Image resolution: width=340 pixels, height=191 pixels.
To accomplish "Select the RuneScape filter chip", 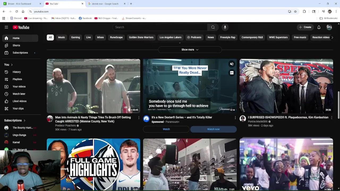I will pyautogui.click(x=116, y=37).
